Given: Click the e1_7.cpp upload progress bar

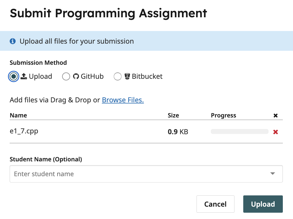Looking at the screenshot, I should pos(239,131).
